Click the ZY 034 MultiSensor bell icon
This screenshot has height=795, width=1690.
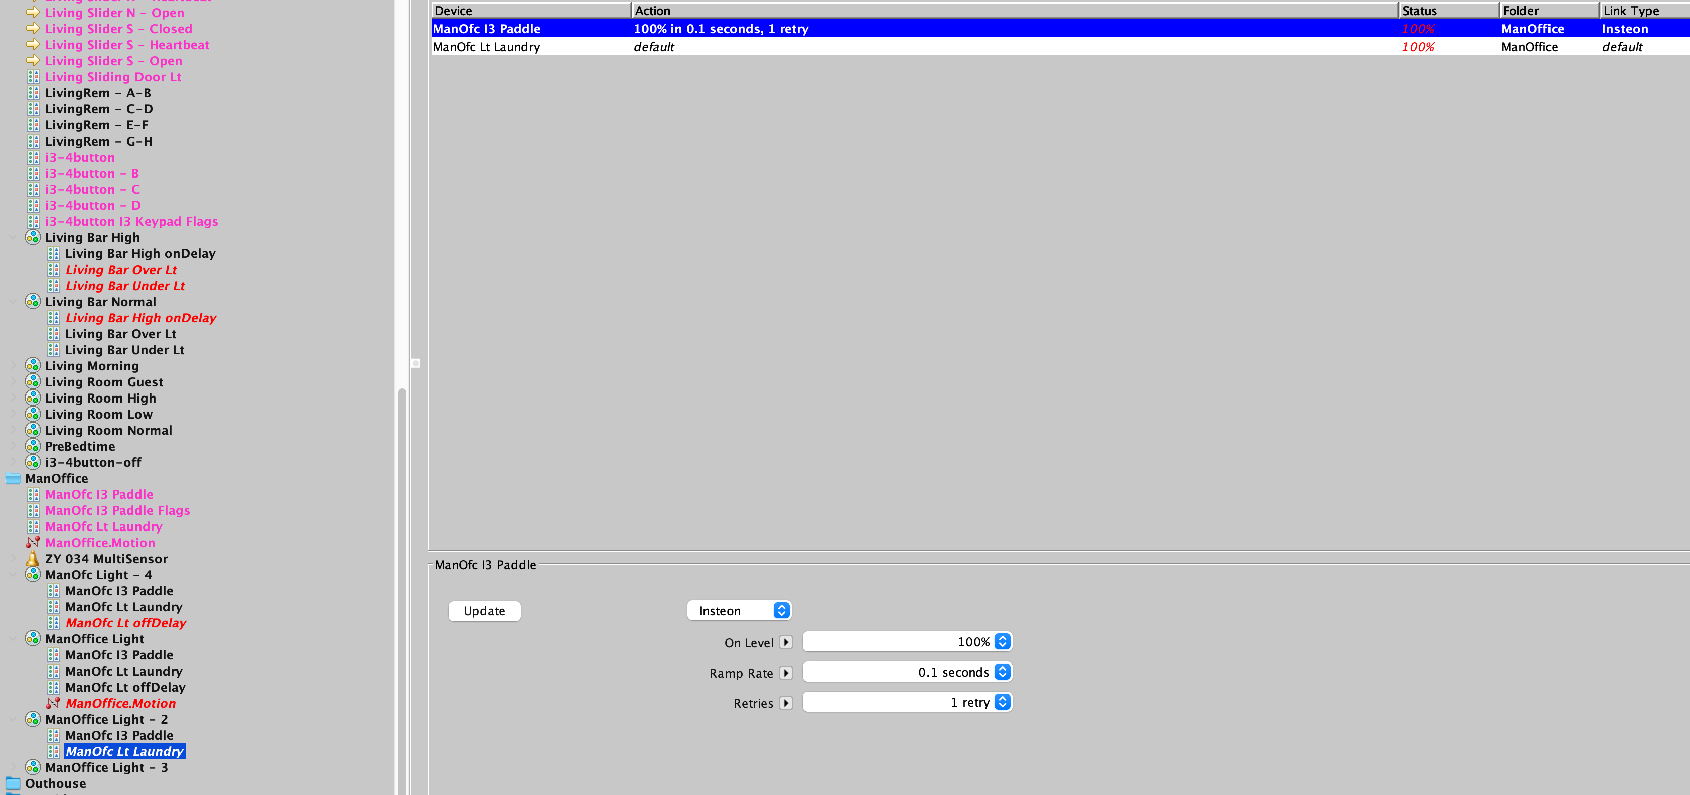pyautogui.click(x=33, y=559)
